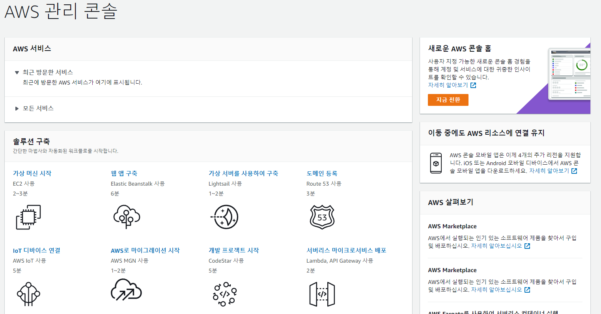Click the AWS IoT device icon
Screen dimensions: 601x314
click(x=28, y=294)
